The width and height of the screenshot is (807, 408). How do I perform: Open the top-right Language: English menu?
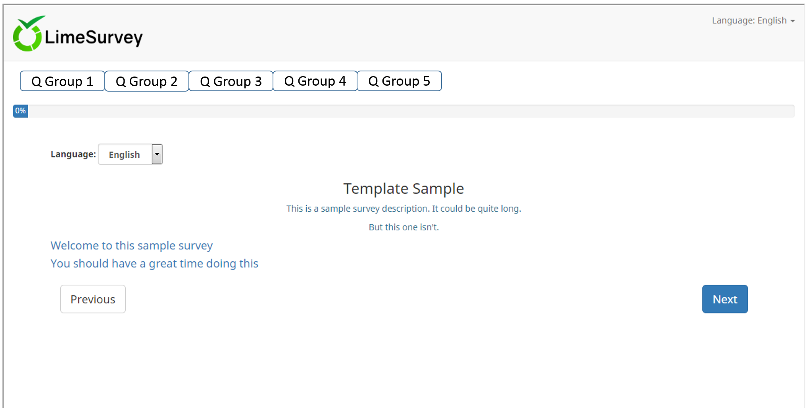click(753, 21)
